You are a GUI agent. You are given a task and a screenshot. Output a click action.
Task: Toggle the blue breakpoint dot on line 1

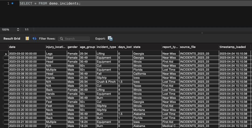(x=12, y=3)
